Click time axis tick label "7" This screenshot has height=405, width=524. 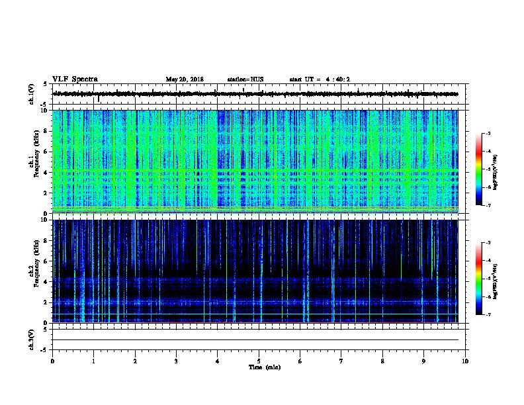tap(341, 361)
